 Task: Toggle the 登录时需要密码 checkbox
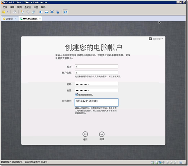pyautogui.click(x=76, y=95)
